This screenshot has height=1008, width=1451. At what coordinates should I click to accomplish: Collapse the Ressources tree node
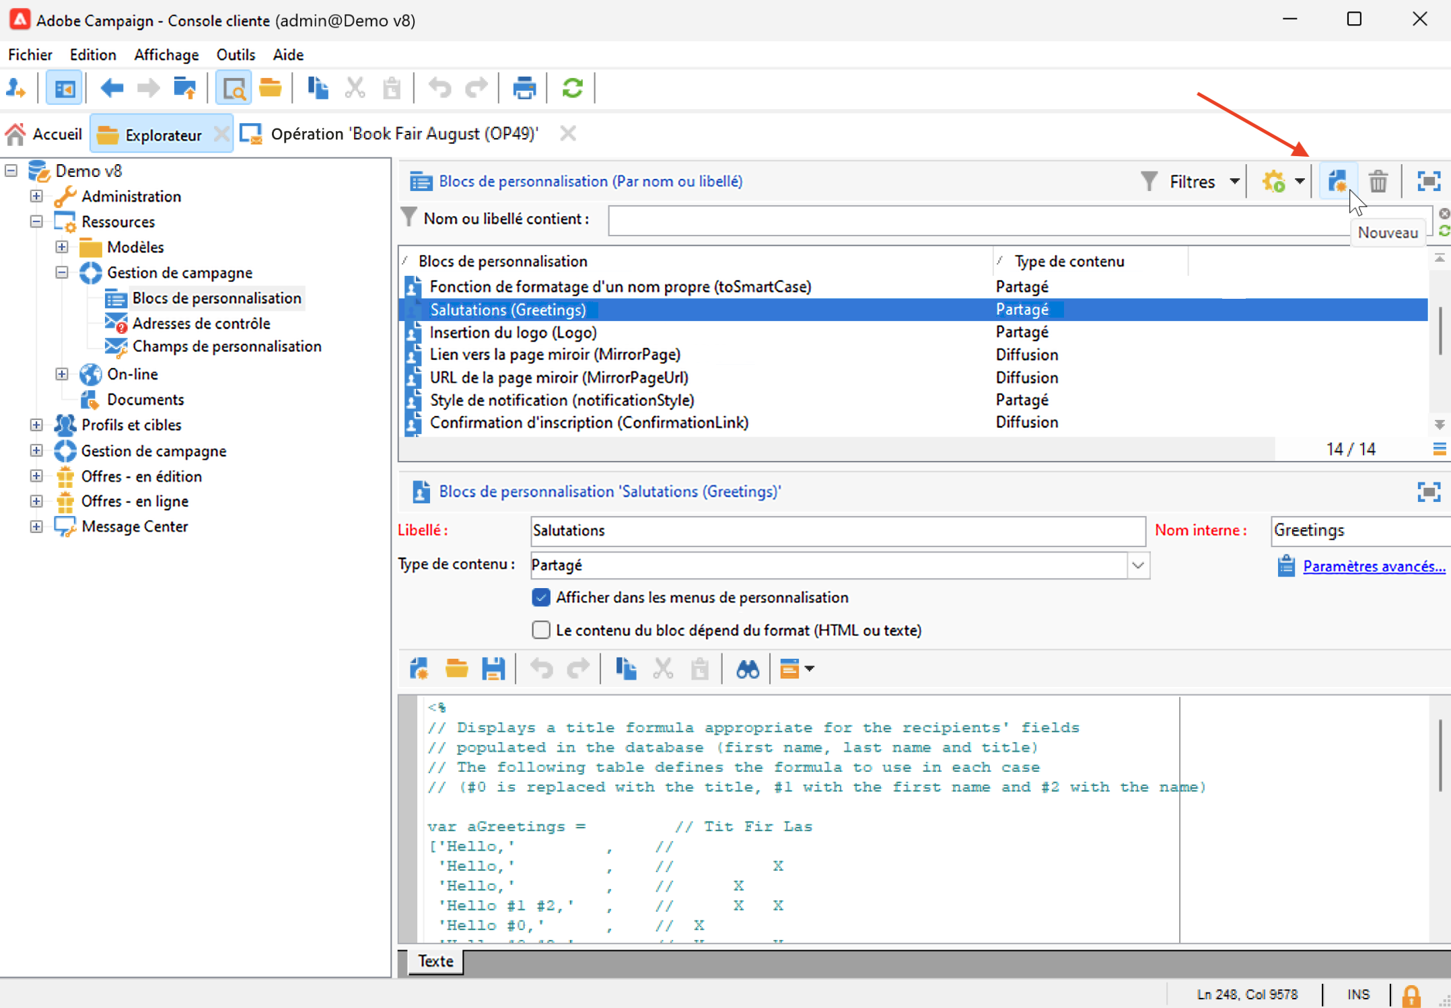36,222
